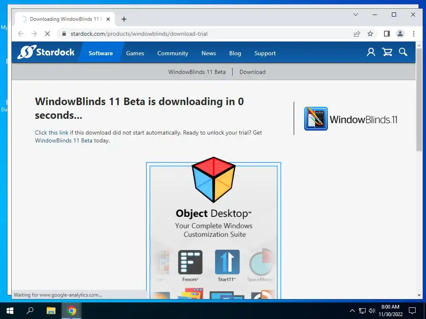The width and height of the screenshot is (426, 319).
Task: Click the 'WindowBlinds 11 Beta is downloading' heading
Action: coord(139,108)
